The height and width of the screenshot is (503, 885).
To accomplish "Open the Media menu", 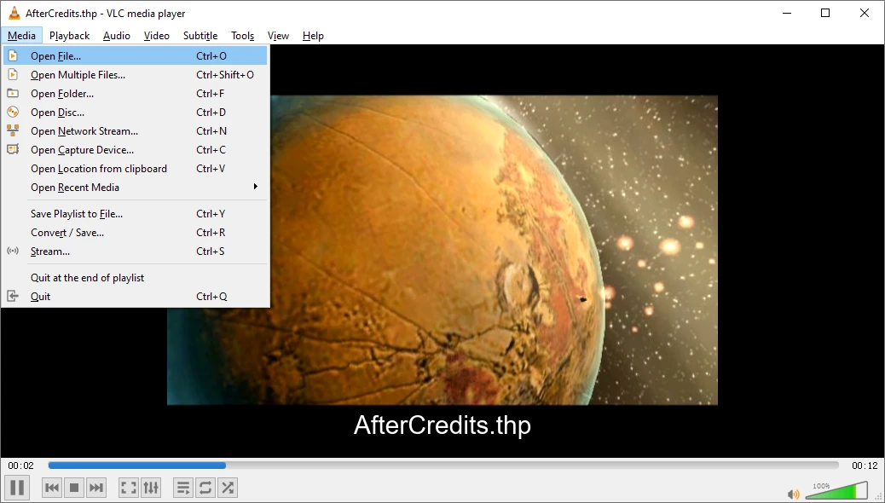I will click(x=21, y=36).
